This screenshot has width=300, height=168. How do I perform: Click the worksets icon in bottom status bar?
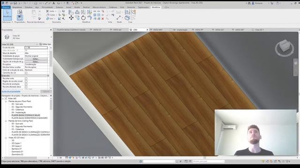click(x=141, y=161)
